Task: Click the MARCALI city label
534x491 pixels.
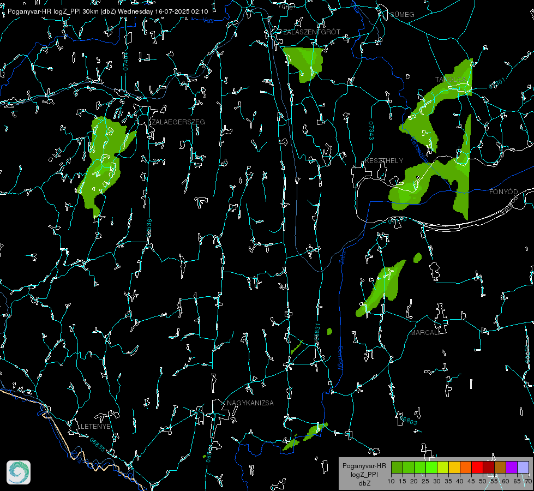Action: [x=425, y=333]
